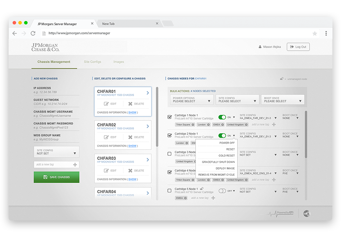This screenshot has width=341, height=238.
Task: Click edit pencil icon for CHFAR03
Action: point(106,171)
